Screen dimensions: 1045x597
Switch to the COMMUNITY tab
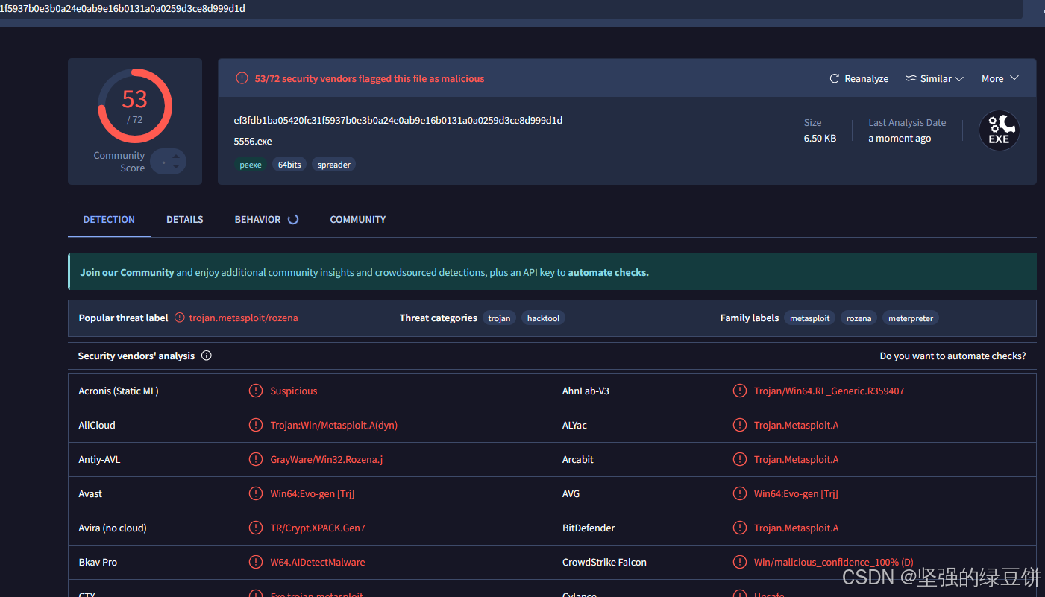[358, 219]
